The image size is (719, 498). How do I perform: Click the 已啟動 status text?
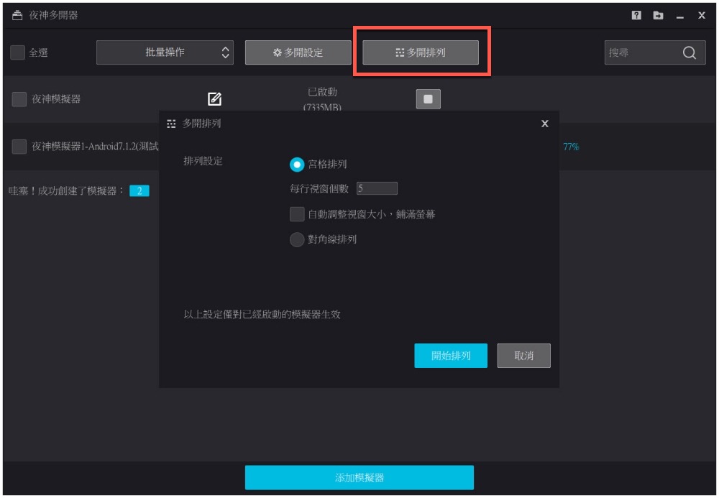(x=322, y=92)
